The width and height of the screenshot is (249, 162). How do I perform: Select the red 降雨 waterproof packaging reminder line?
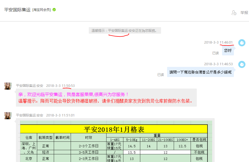[x=106, y=101]
